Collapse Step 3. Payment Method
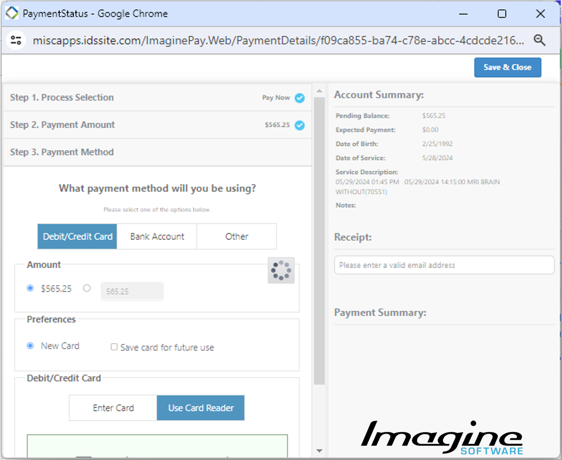This screenshot has height=460, width=562. click(x=157, y=152)
